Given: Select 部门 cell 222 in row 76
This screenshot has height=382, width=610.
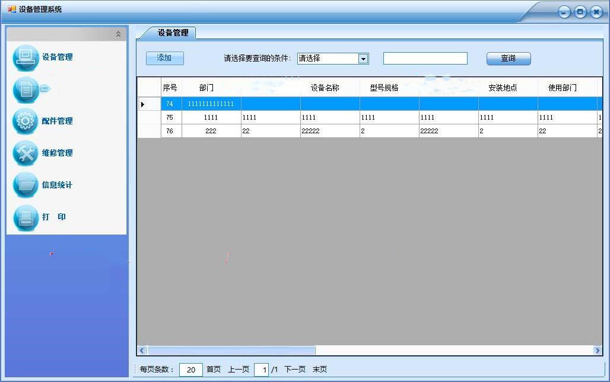Looking at the screenshot, I should click(x=211, y=131).
